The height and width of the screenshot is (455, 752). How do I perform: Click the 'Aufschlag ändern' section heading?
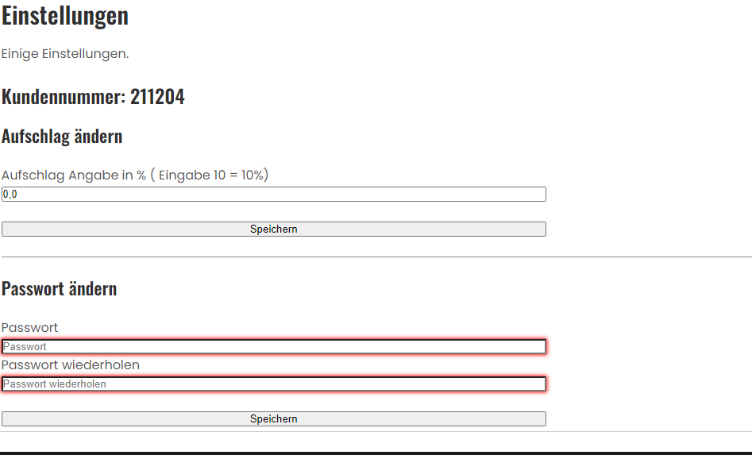point(62,136)
